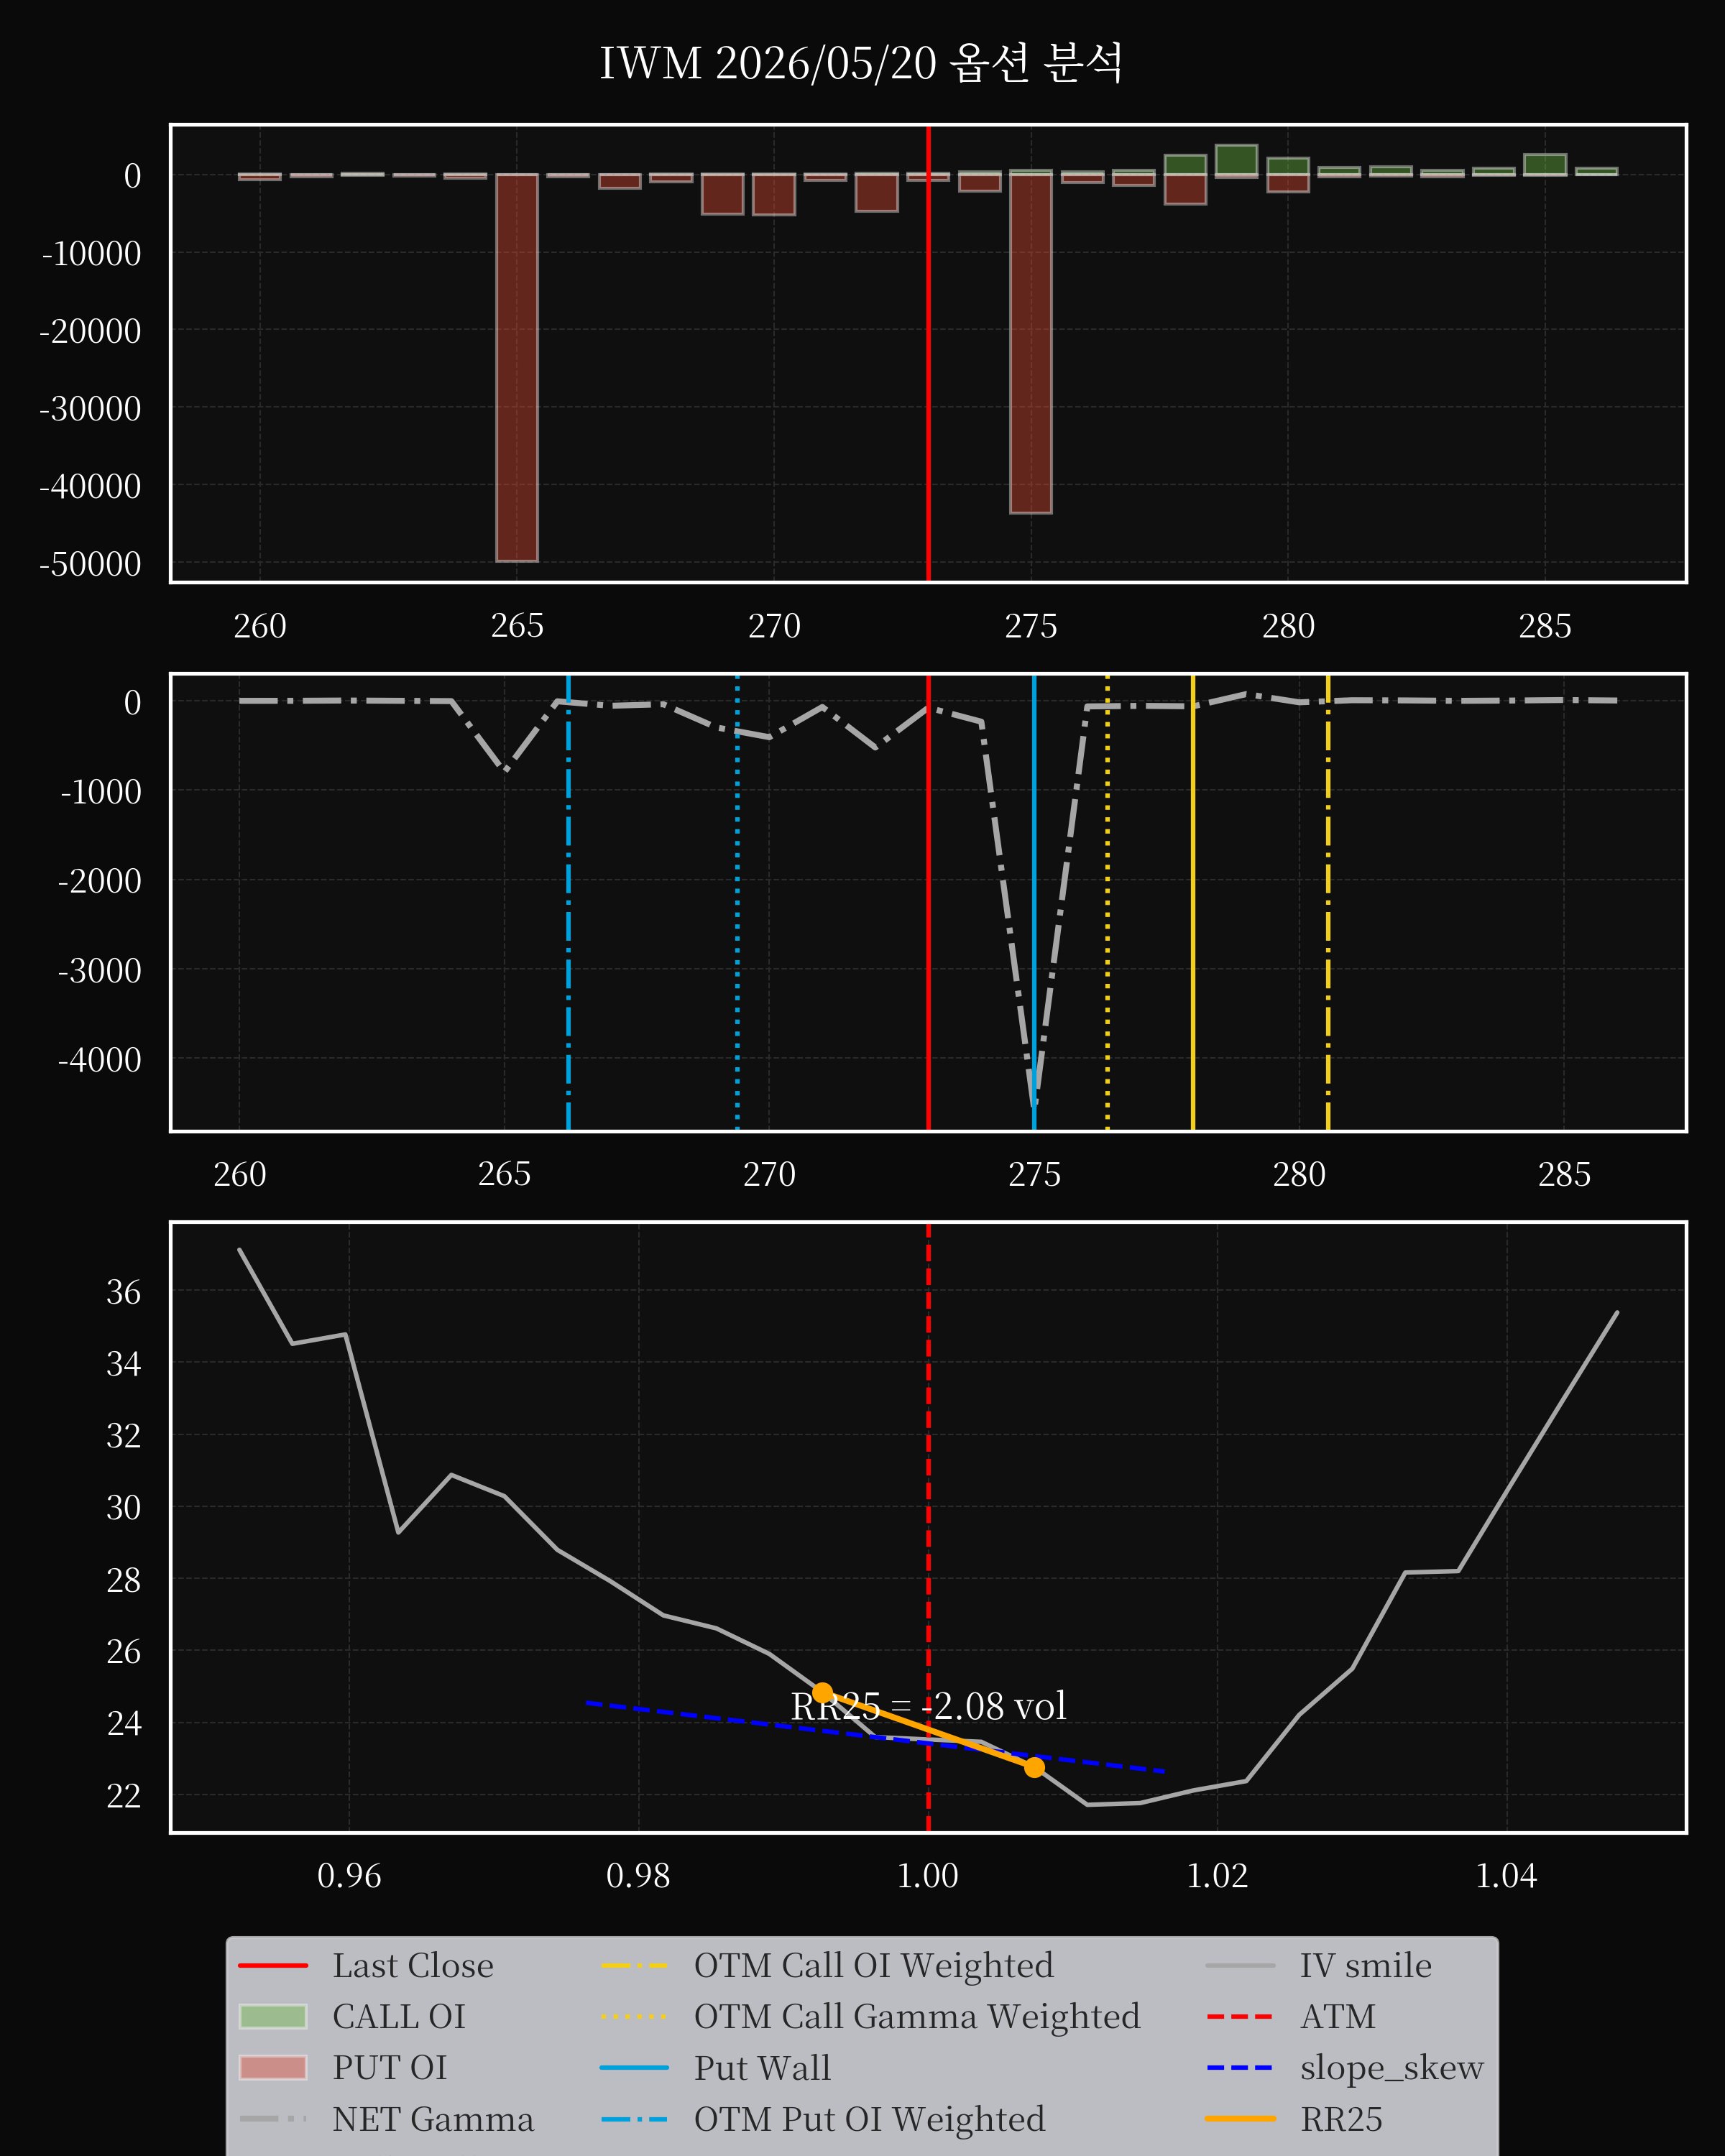The height and width of the screenshot is (2156, 1725).
Task: Click the PUT OI legend red swatch
Action: (273, 2067)
